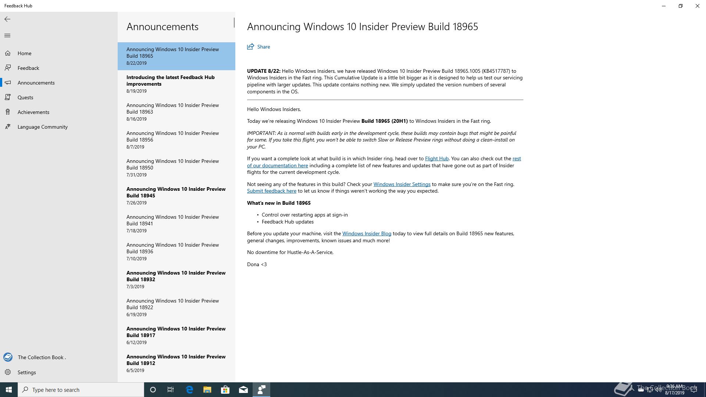The image size is (706, 397).
Task: Click the announcements list scrollbar thumb
Action: click(x=234, y=22)
